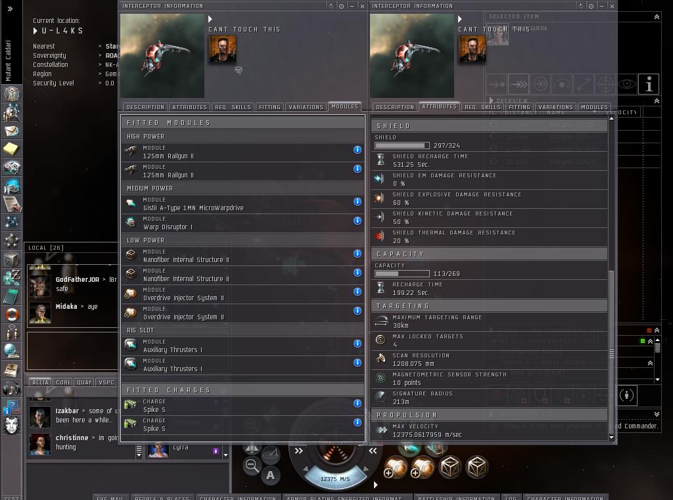
Task: Click the shield 297/324 status bar
Action: [402, 145]
